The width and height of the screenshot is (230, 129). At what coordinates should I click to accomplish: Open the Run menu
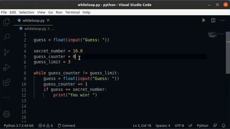59,12
